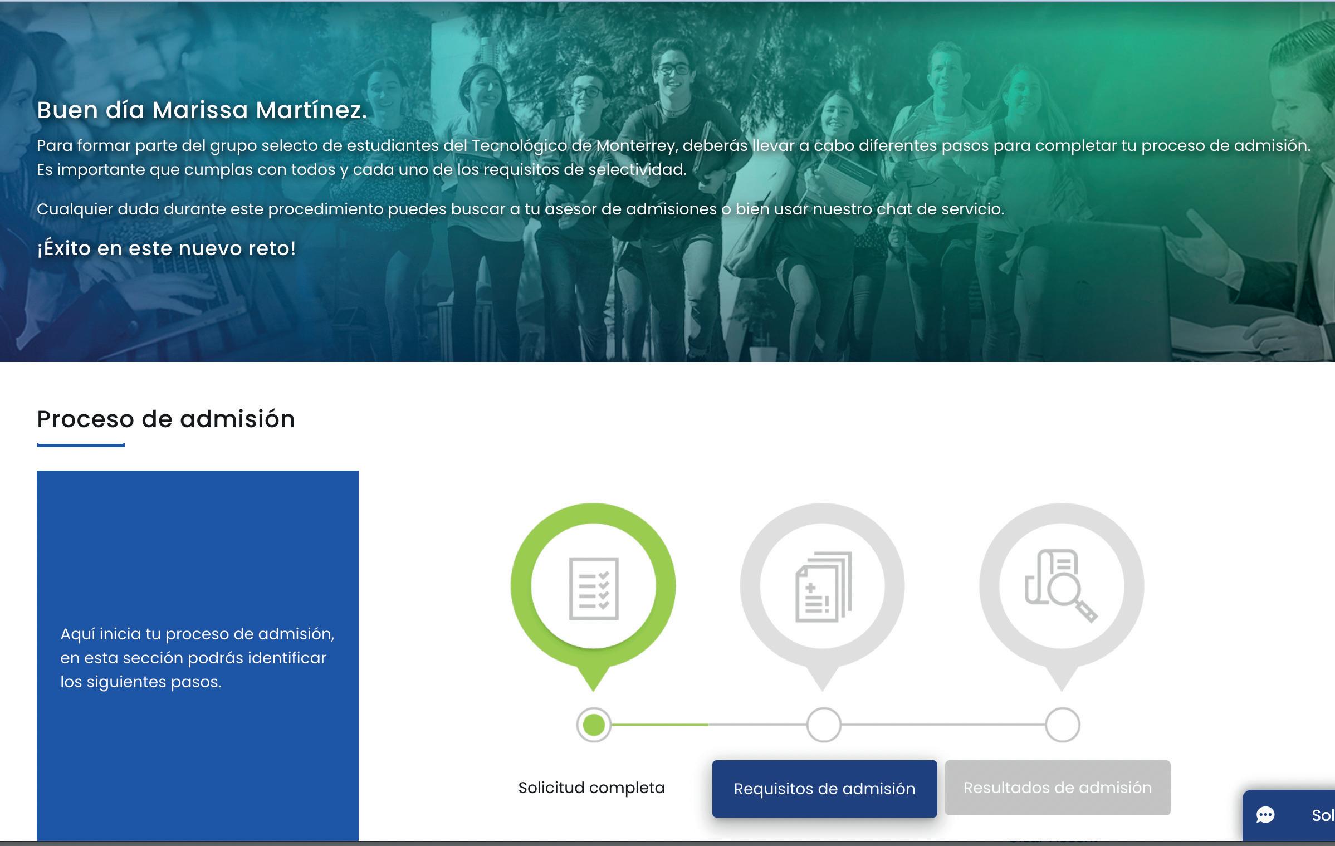Click the Proceso de admisión heading
The height and width of the screenshot is (846, 1335).
[x=166, y=419]
